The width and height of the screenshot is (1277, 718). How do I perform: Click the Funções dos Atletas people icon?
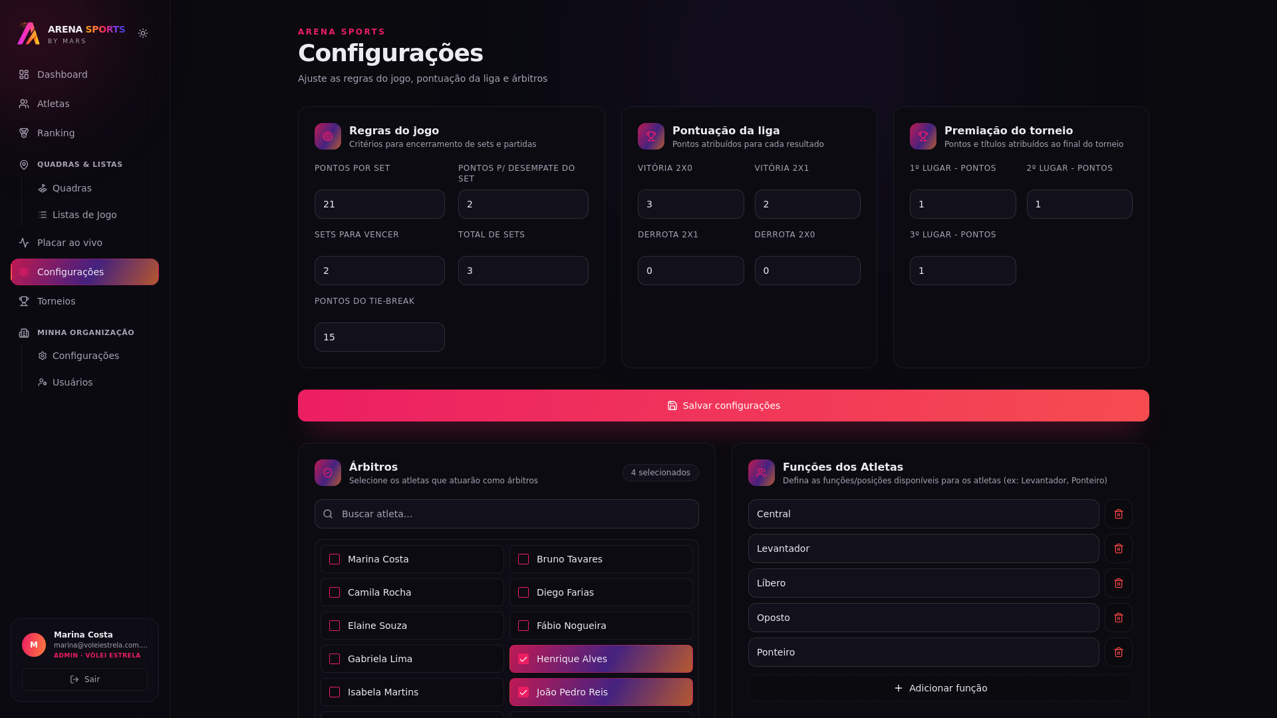[762, 473]
